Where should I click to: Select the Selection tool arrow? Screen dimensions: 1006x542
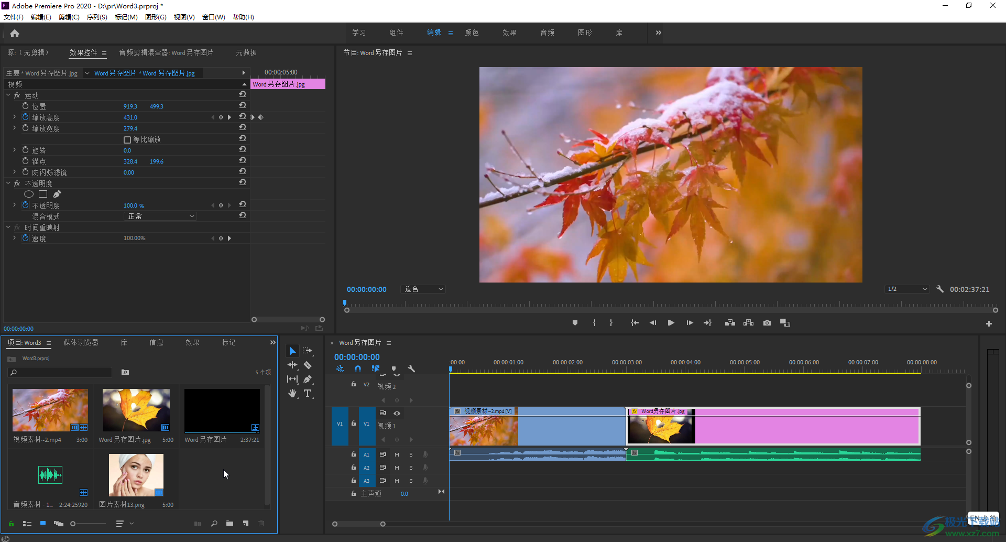coord(292,351)
